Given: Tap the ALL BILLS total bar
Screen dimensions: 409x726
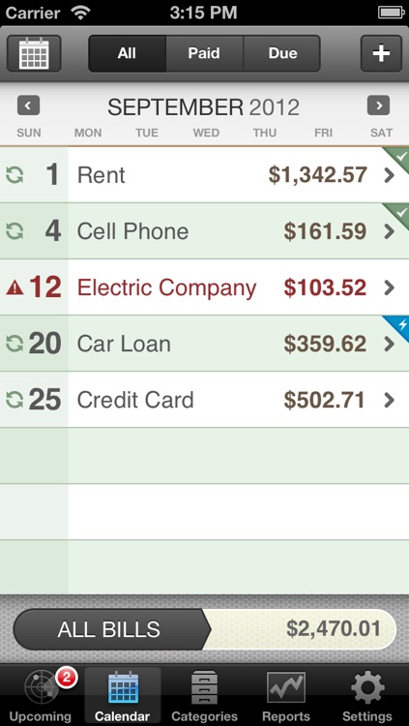Looking at the screenshot, I should coord(205,630).
